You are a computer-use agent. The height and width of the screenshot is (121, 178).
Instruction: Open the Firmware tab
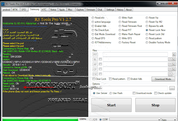point(91,10)
